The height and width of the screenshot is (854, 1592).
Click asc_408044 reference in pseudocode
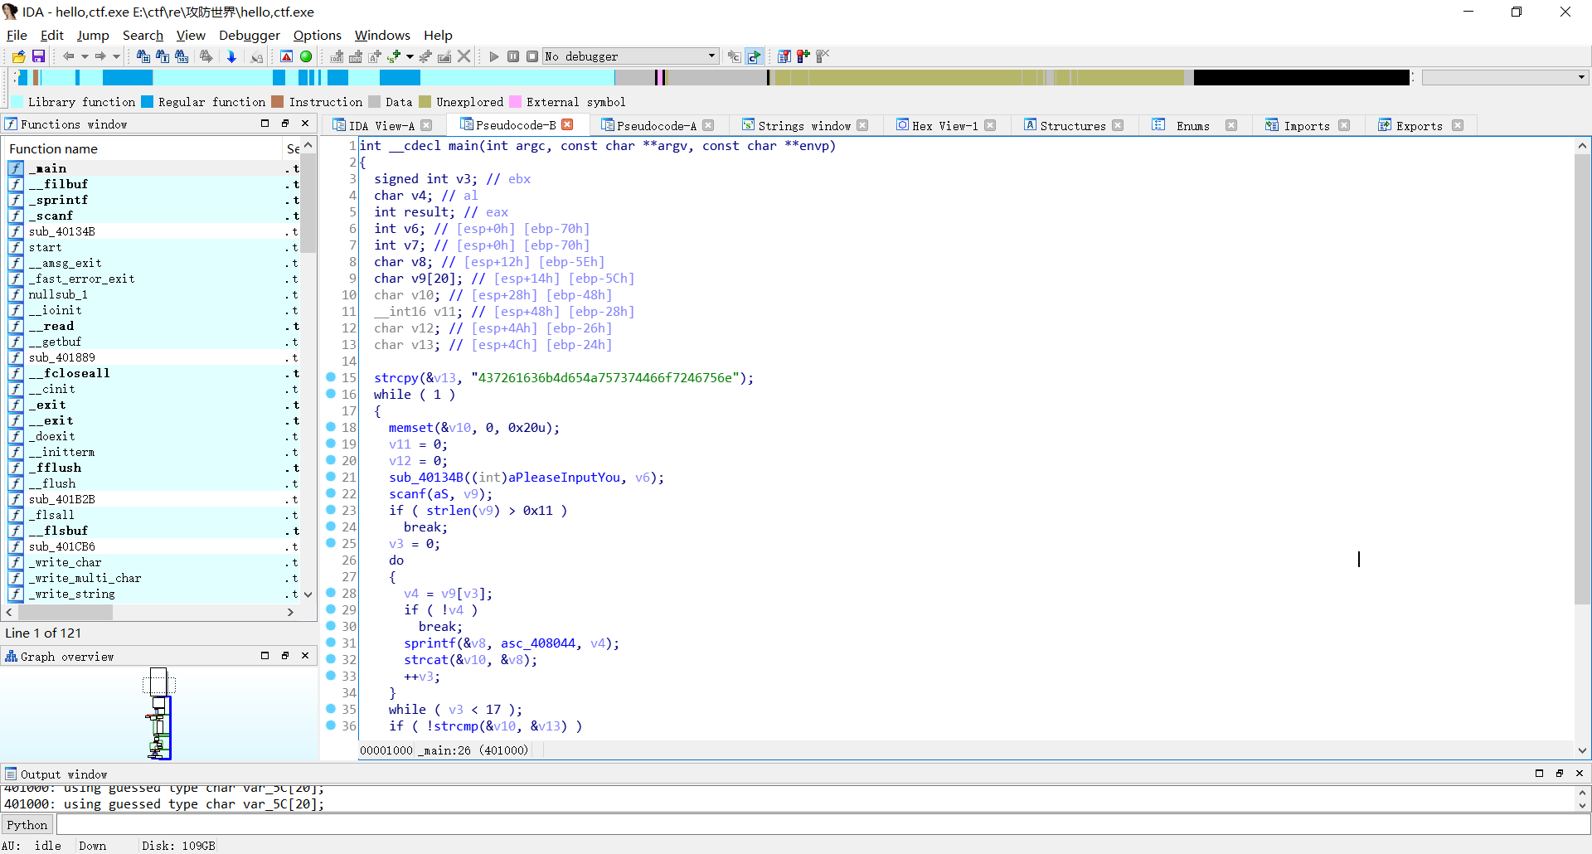[x=538, y=643]
